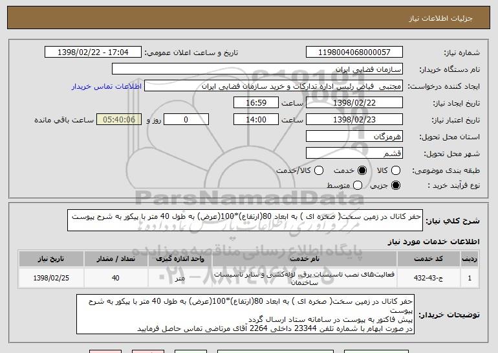
Task: Click the quantity cell 40
Action: pos(116,278)
